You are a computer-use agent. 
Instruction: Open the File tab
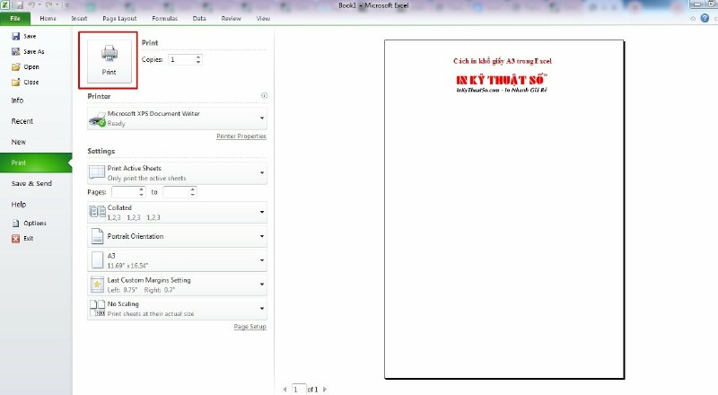click(x=15, y=18)
